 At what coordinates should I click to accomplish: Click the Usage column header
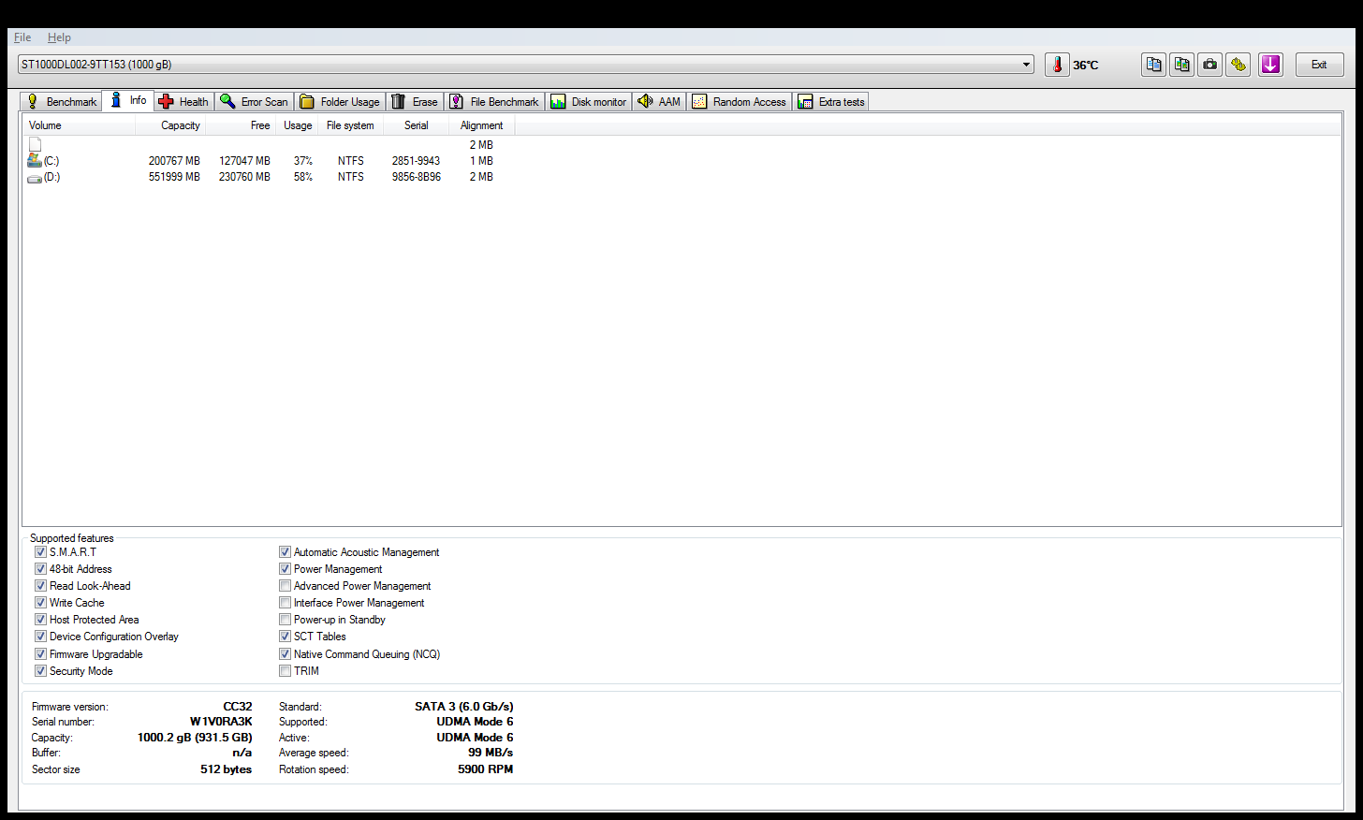click(x=298, y=125)
